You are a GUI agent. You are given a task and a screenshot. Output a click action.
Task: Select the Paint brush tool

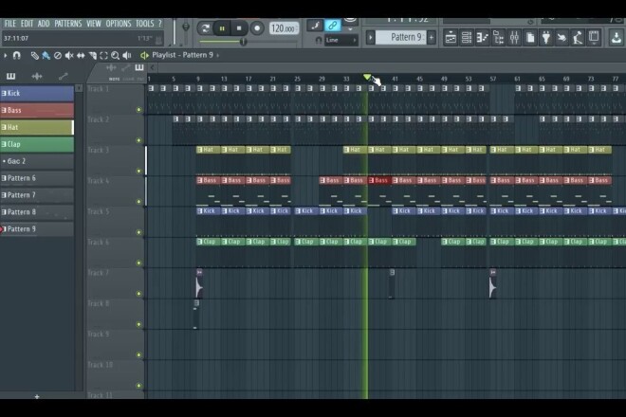click(x=46, y=56)
